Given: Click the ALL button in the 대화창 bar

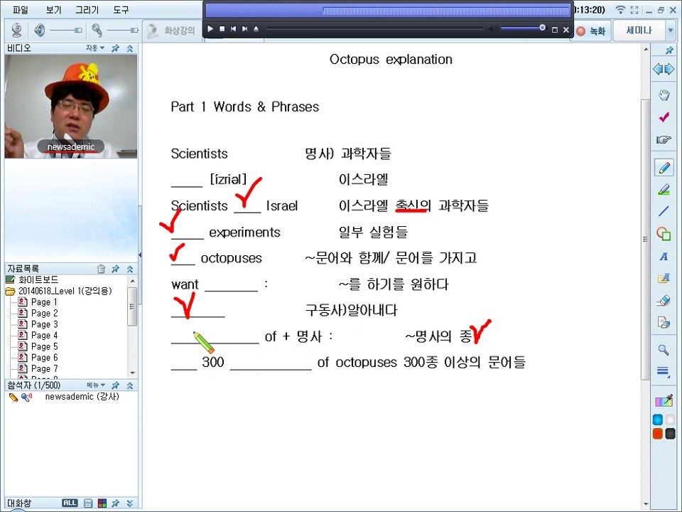Looking at the screenshot, I should 70,503.
